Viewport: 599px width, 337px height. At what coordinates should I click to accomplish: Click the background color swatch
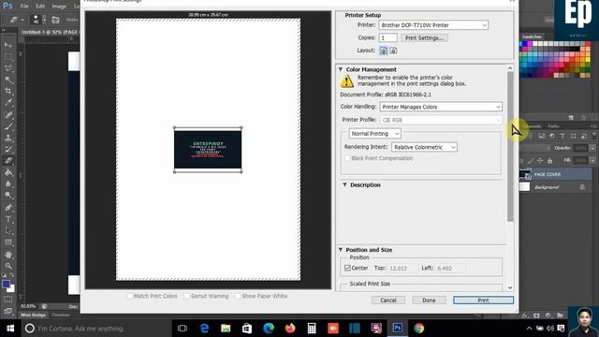(12, 289)
